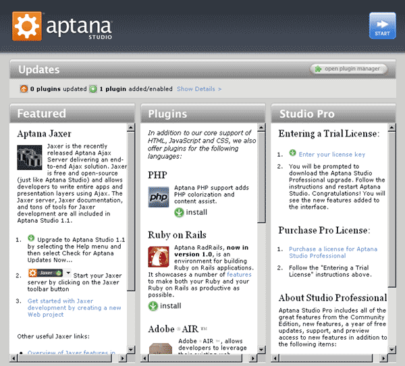
Task: Click Plugins panel vertical scrollbar thumb
Action: click(x=261, y=178)
